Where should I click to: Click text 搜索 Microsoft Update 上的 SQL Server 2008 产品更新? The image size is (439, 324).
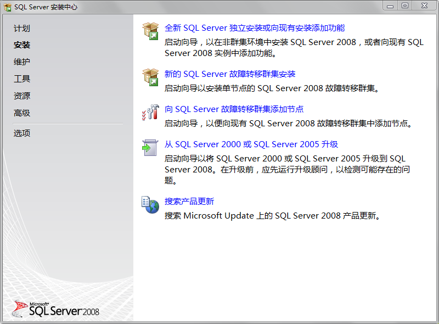pyautogui.click(x=272, y=215)
